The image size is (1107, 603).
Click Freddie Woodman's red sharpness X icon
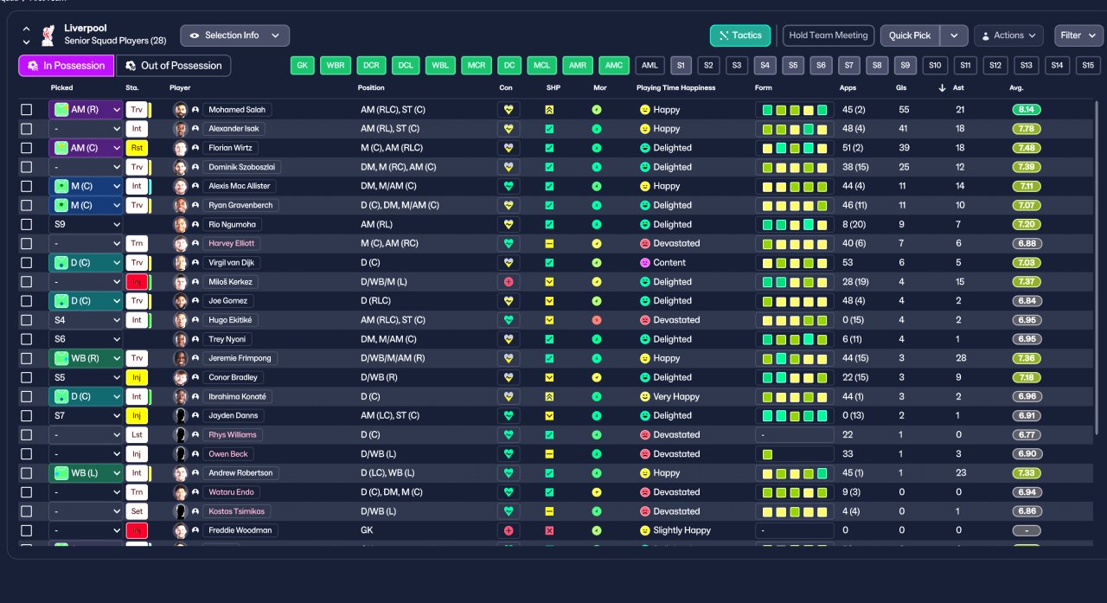(549, 530)
